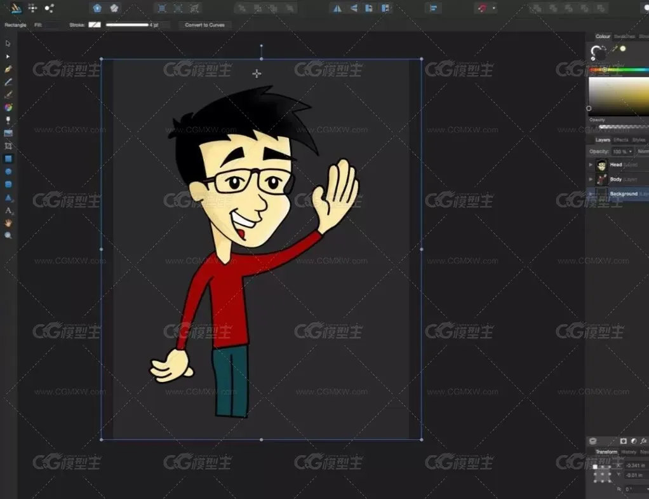Click the Convert to Curves button
This screenshot has width=649, height=499.
tap(204, 25)
